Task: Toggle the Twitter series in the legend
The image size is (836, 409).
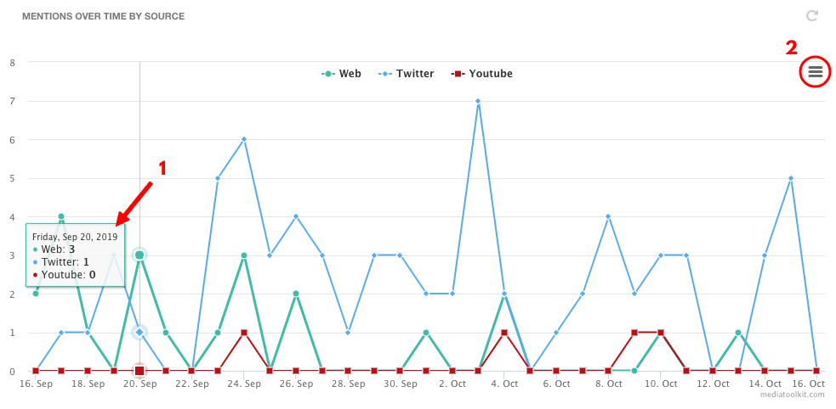Action: coord(407,74)
